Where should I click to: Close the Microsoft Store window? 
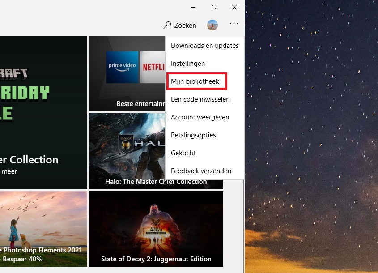pos(234,7)
